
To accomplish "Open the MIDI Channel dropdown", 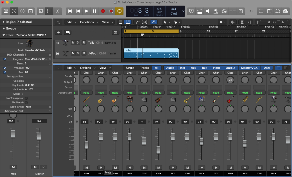I will pos(38,55).
